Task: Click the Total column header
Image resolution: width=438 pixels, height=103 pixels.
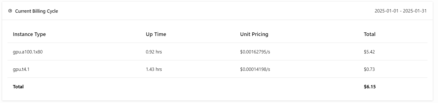Action: pos(370,34)
